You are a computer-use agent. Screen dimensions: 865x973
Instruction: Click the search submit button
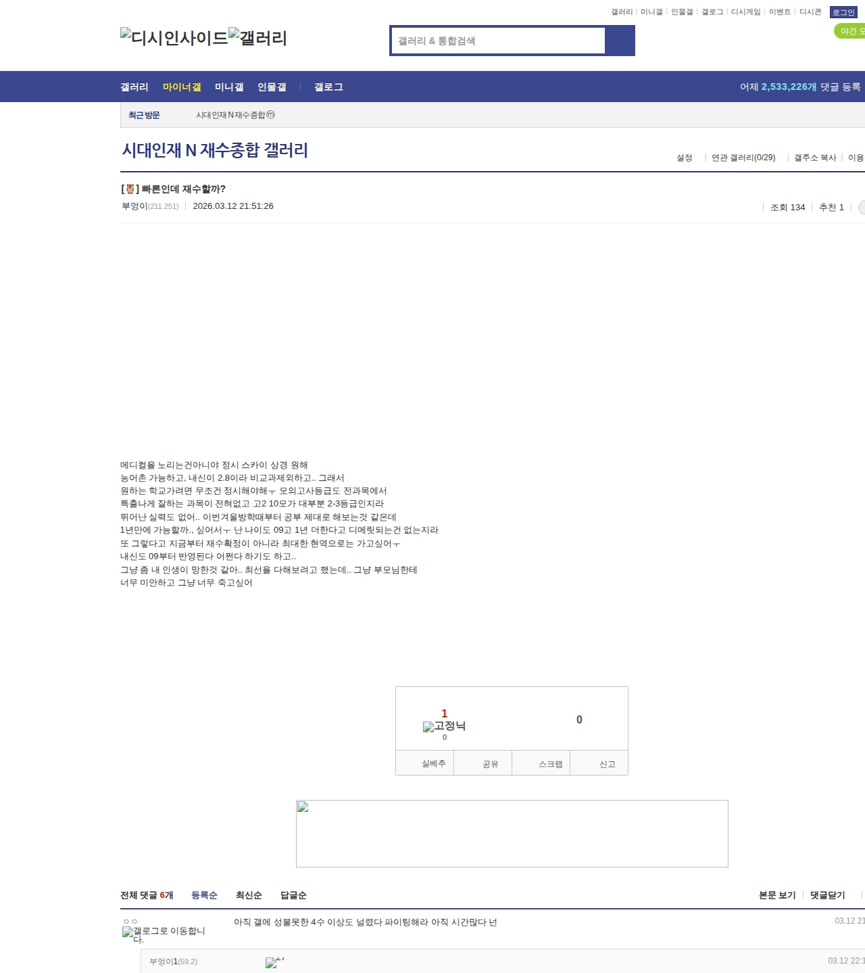point(620,41)
